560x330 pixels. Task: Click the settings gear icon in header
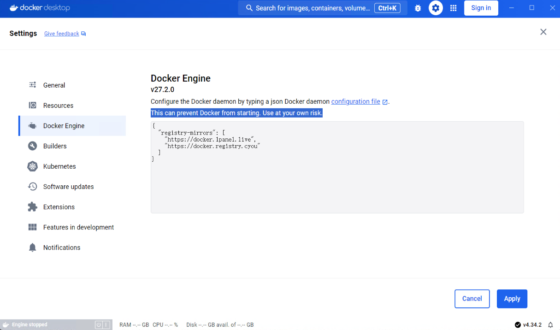436,8
